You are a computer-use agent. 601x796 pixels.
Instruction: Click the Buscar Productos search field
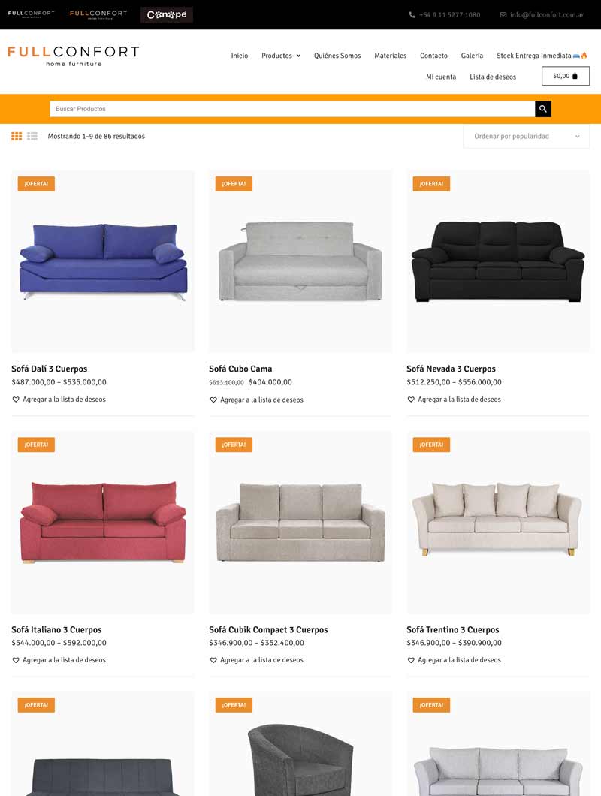click(292, 109)
